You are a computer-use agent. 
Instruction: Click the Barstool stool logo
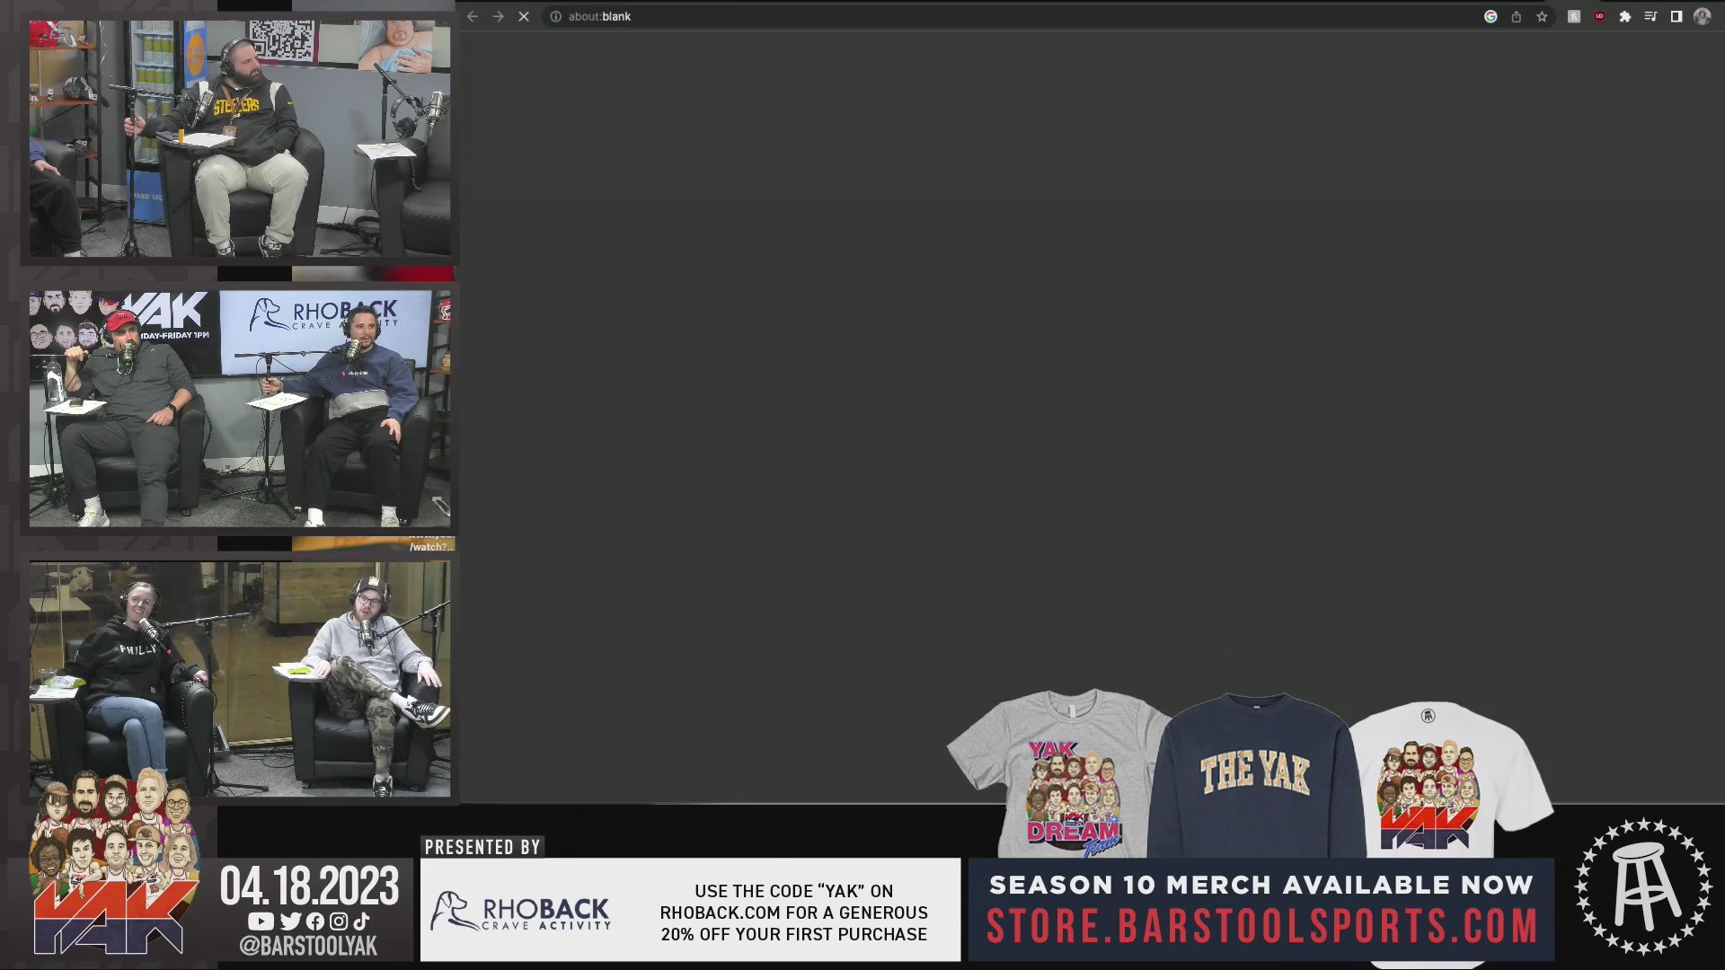click(x=1643, y=886)
